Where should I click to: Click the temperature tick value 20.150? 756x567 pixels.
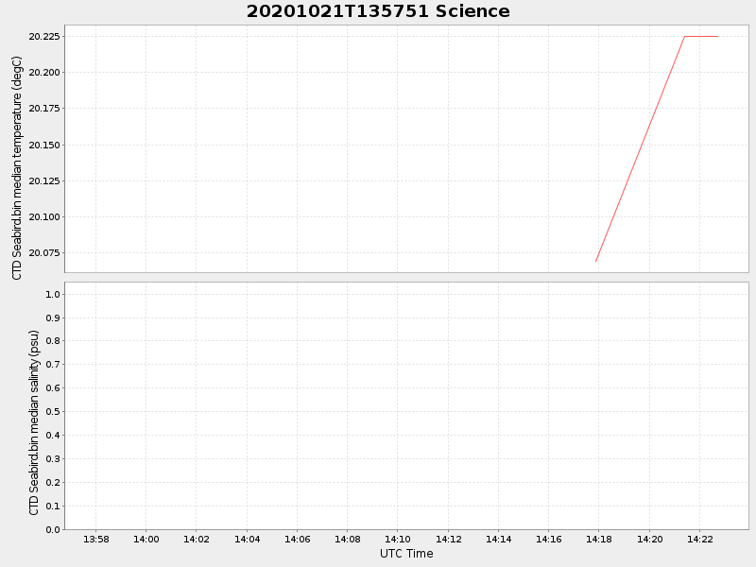44,146
